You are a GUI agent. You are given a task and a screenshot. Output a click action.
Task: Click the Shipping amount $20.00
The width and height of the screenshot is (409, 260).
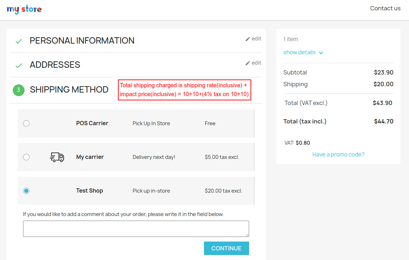(383, 84)
